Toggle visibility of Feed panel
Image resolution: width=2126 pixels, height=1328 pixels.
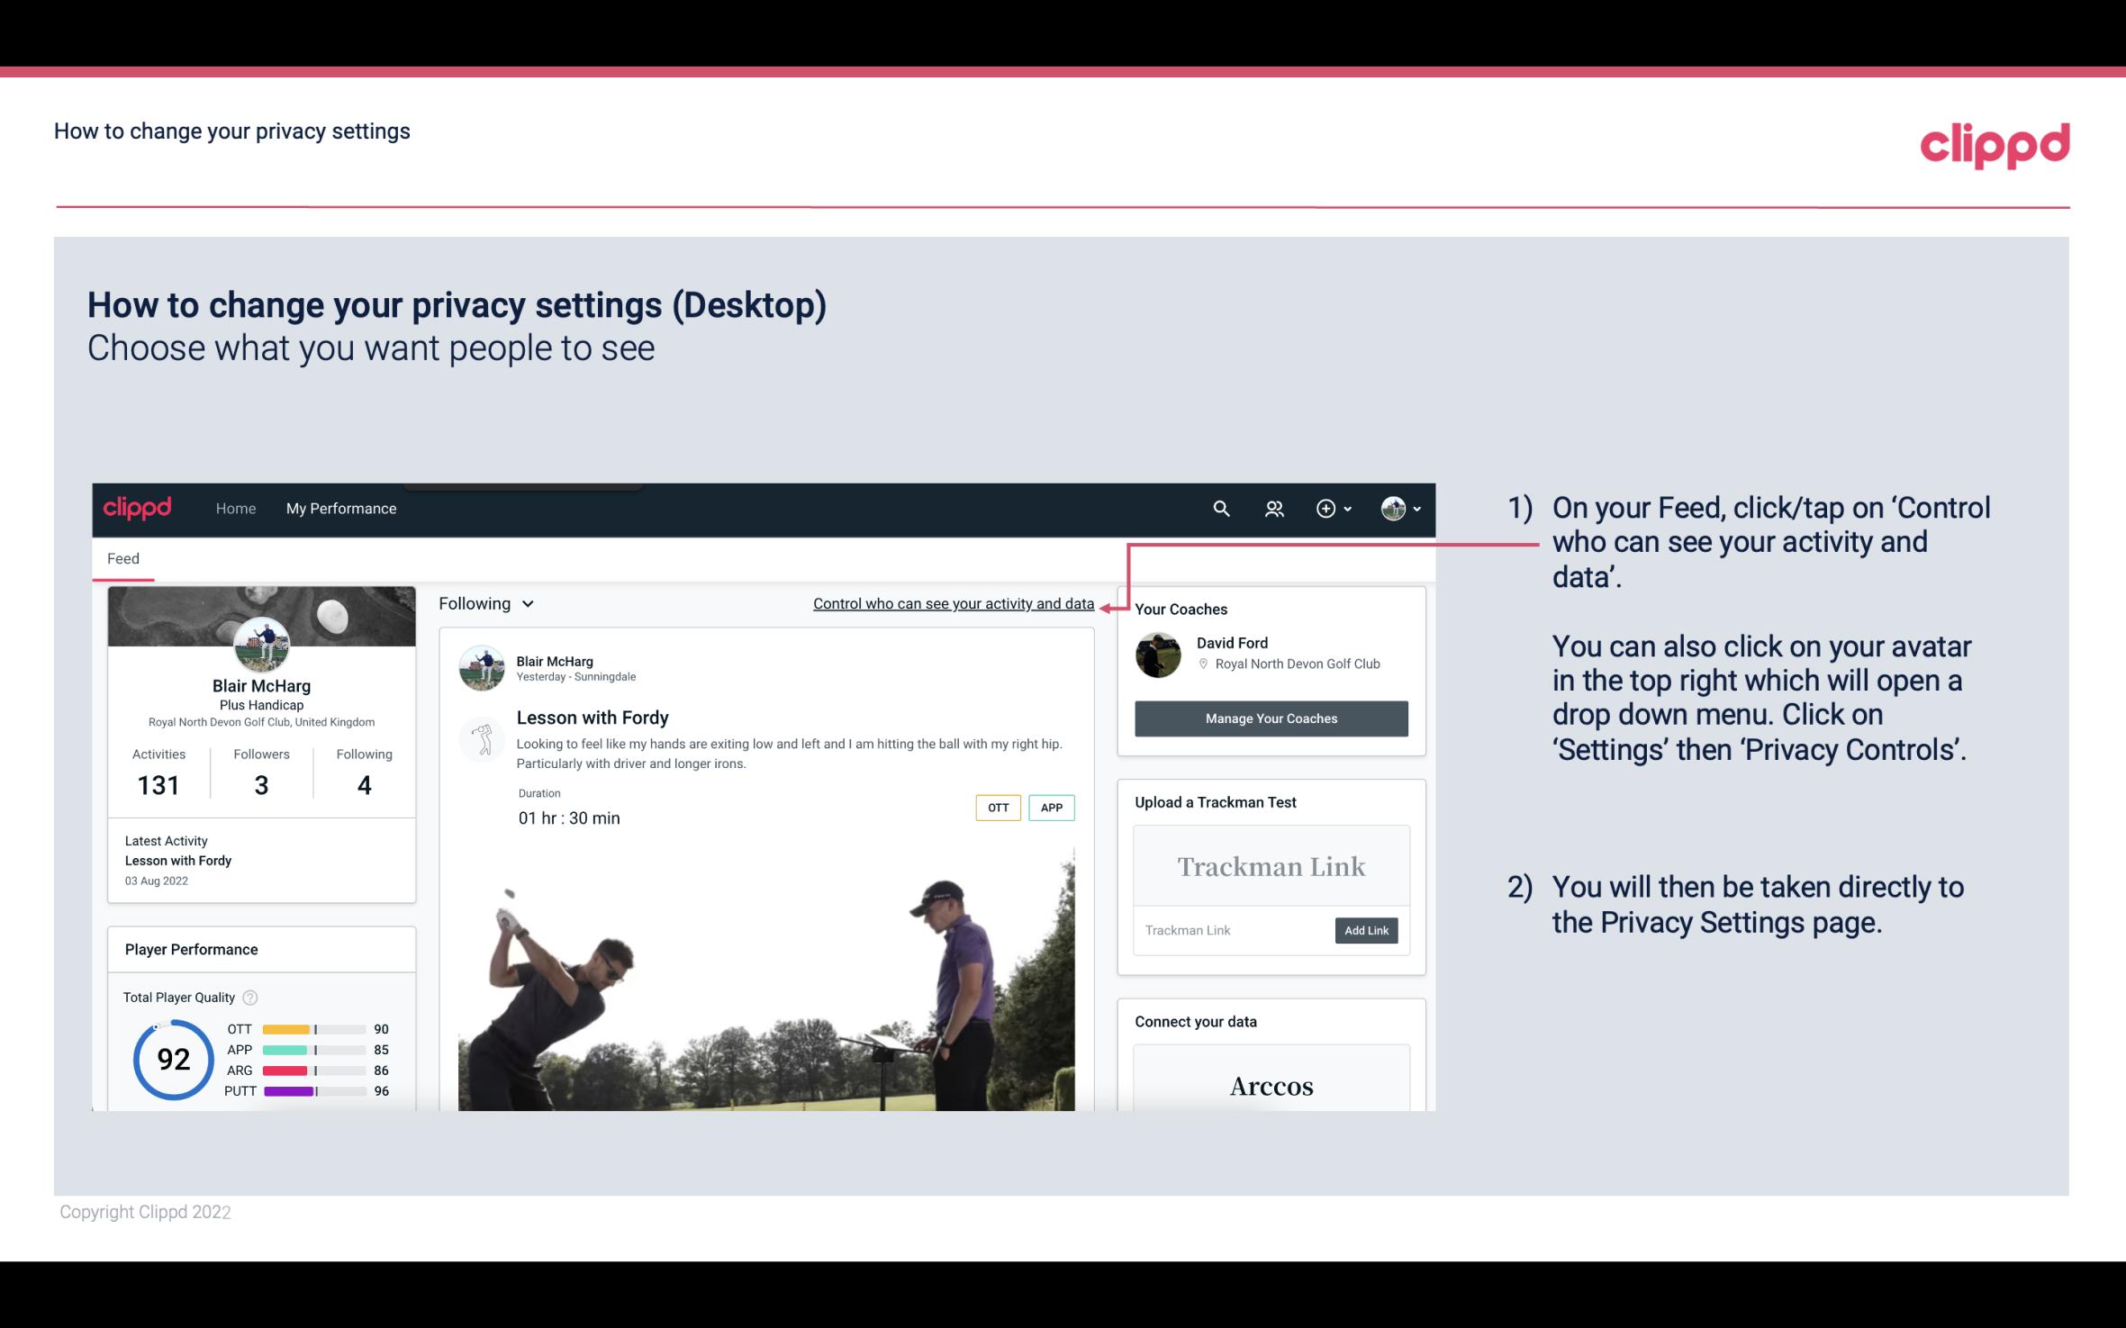click(x=122, y=557)
